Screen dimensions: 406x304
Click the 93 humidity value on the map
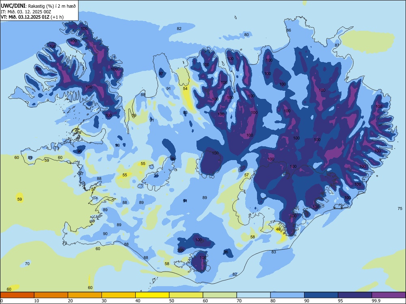click(x=185, y=112)
